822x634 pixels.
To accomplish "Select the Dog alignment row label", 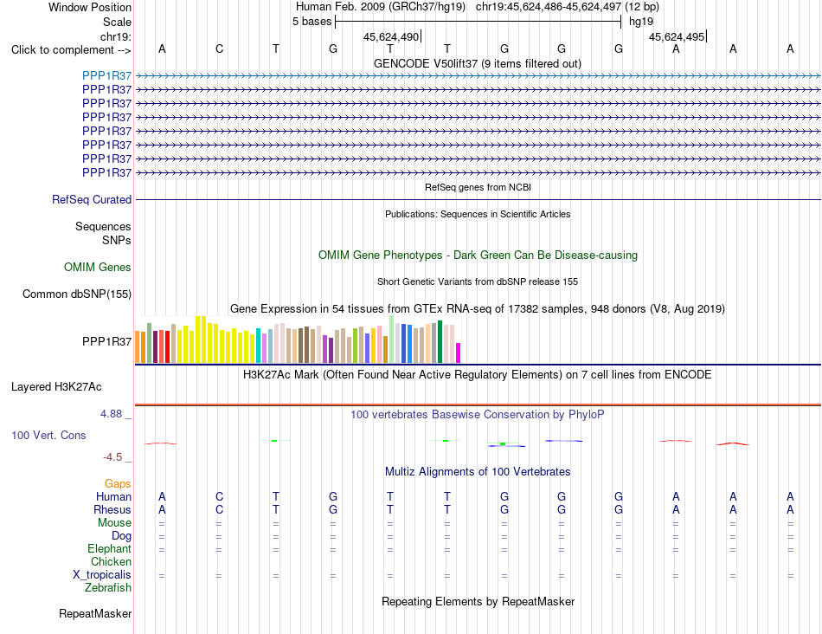I will [x=122, y=536].
